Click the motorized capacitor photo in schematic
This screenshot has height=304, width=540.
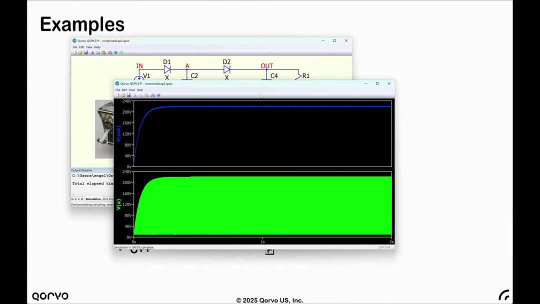point(104,129)
